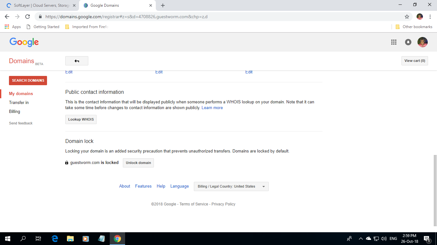
Task: Open the About footer link
Action: click(124, 186)
